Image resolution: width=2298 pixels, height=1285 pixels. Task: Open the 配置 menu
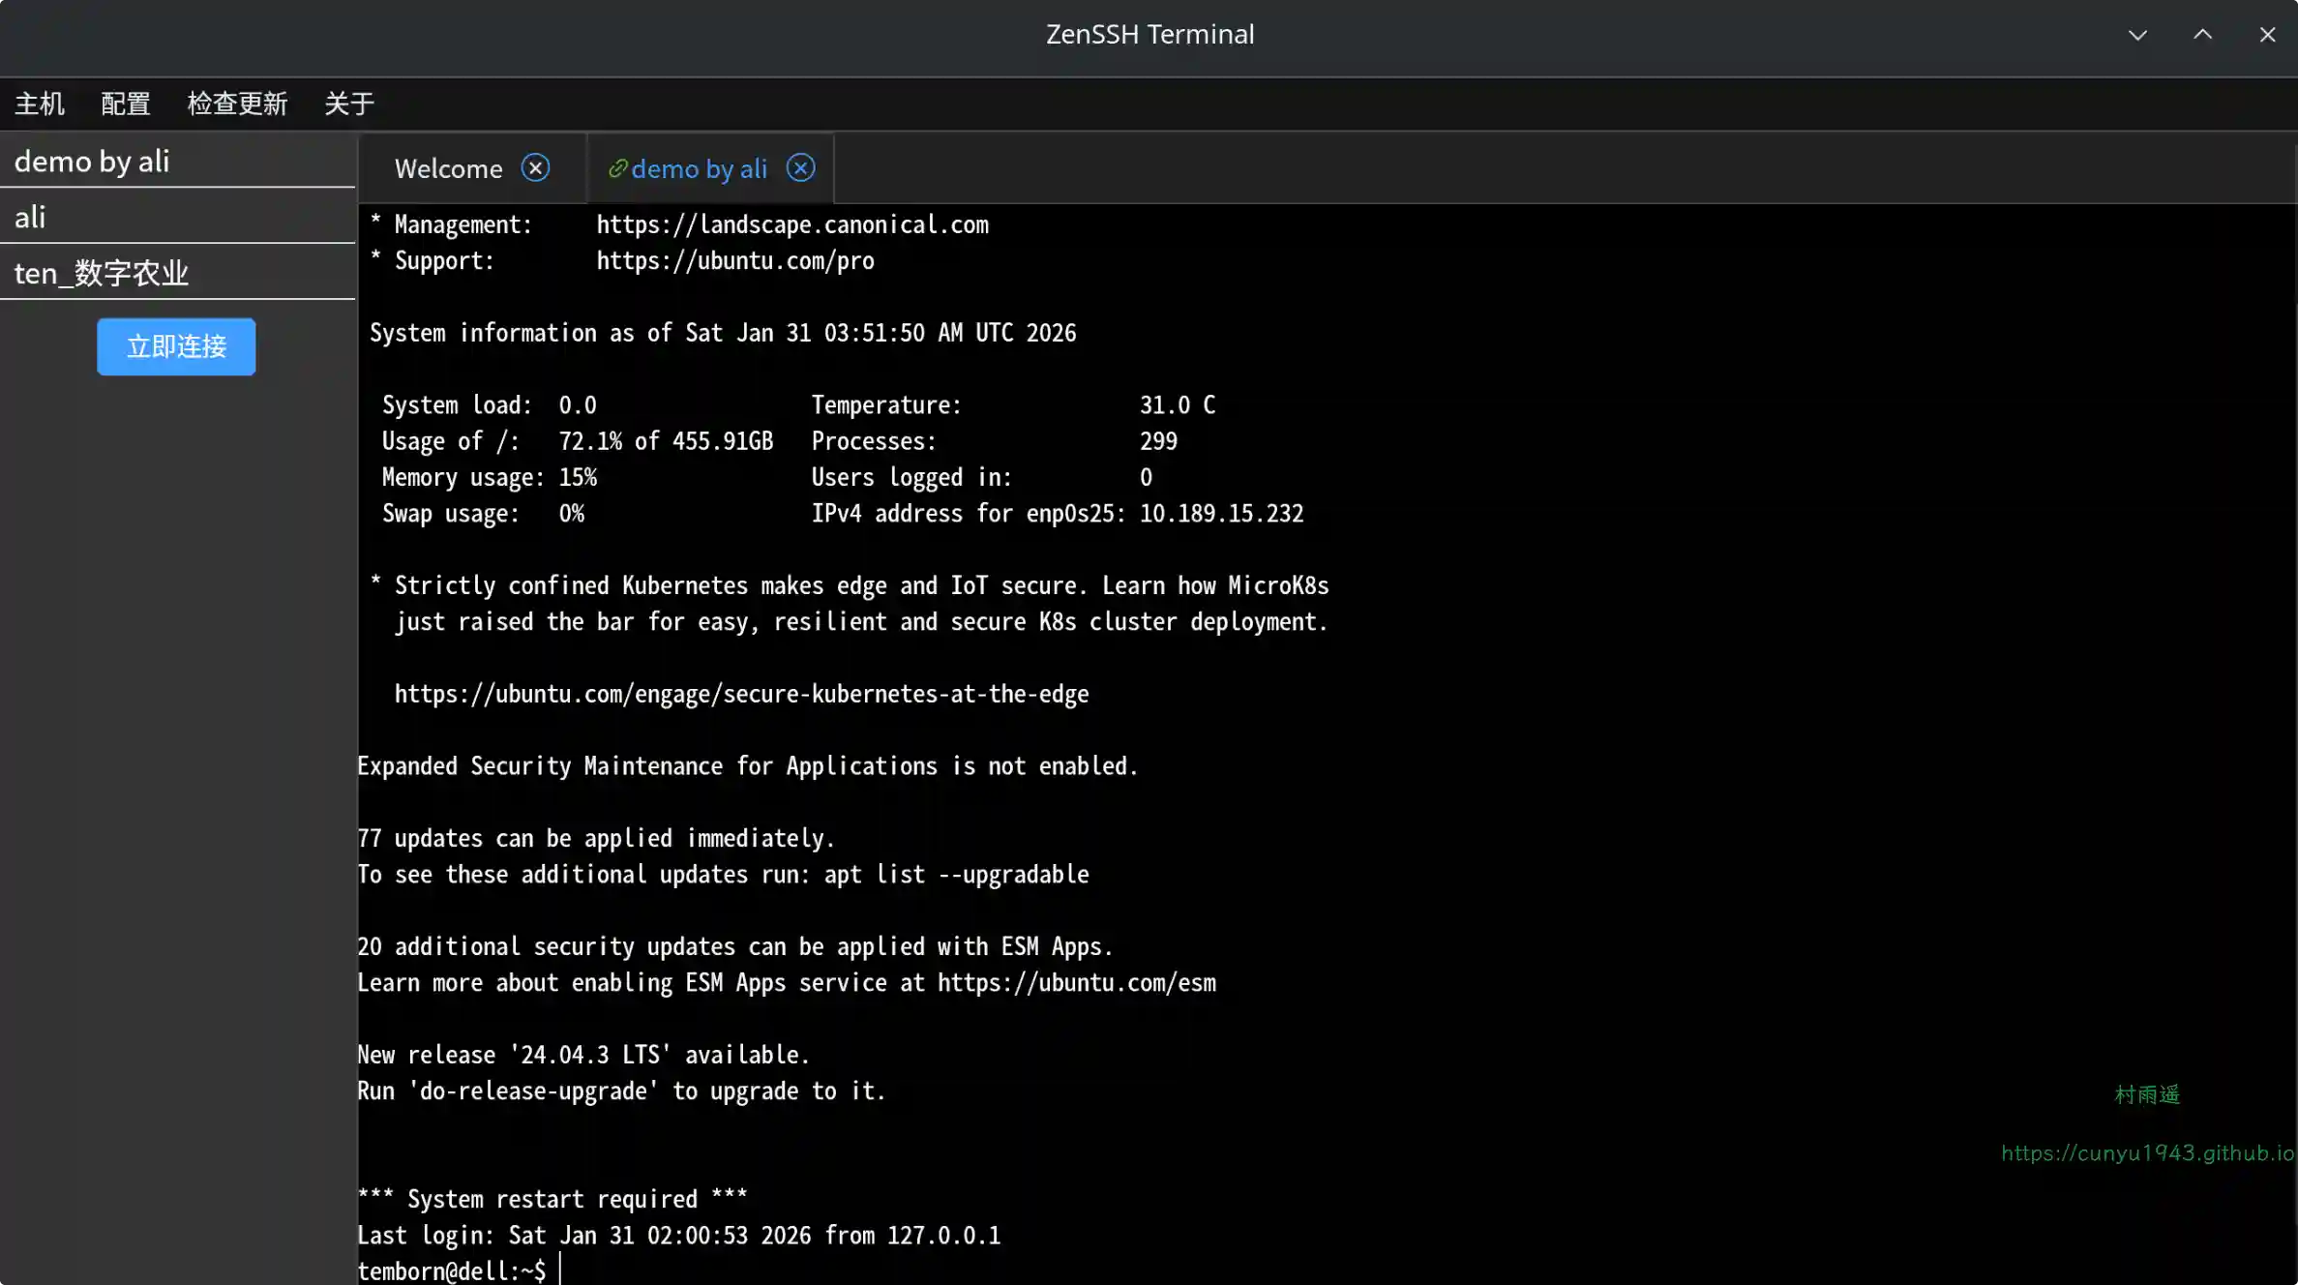[126, 104]
